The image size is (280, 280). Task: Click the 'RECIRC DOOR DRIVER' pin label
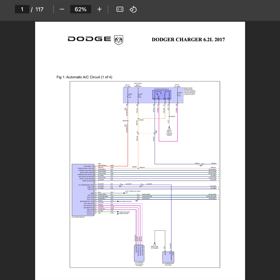coord(86,179)
